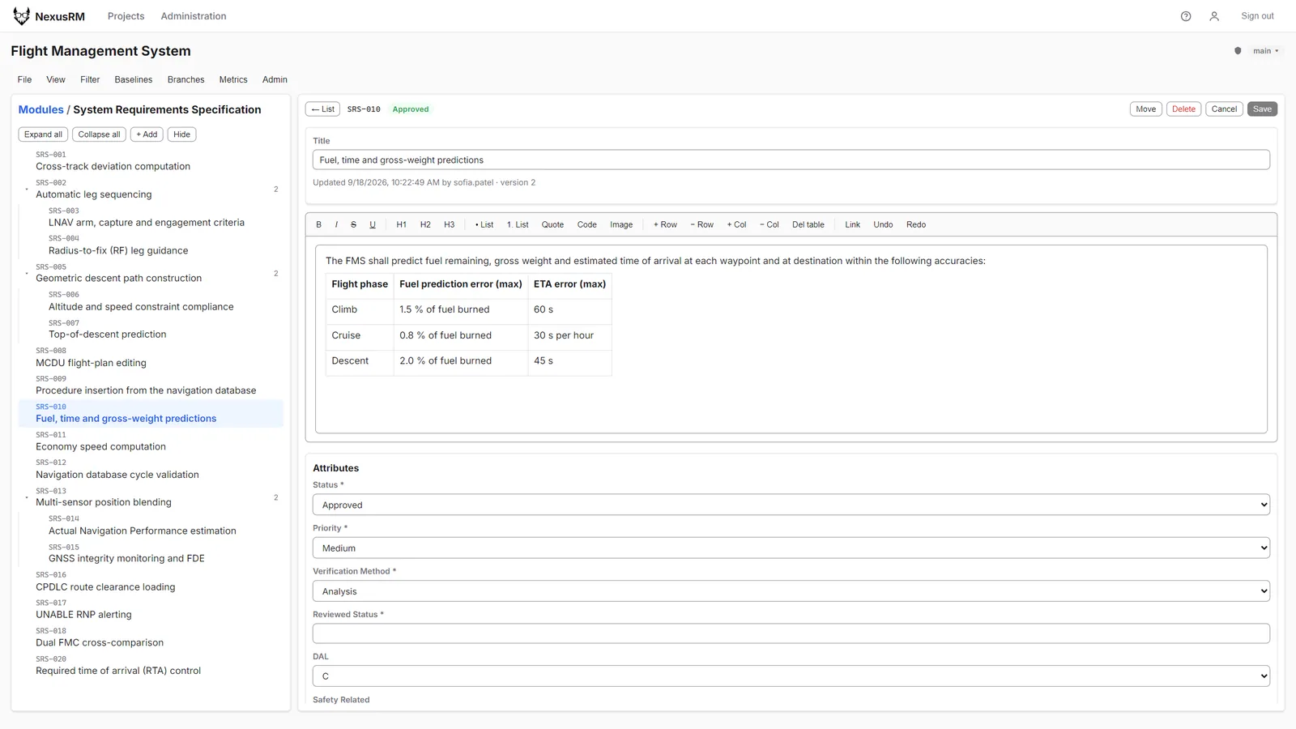Collapse SRS-013 Multi-sensor position blending node
1296x729 pixels.
(x=27, y=497)
